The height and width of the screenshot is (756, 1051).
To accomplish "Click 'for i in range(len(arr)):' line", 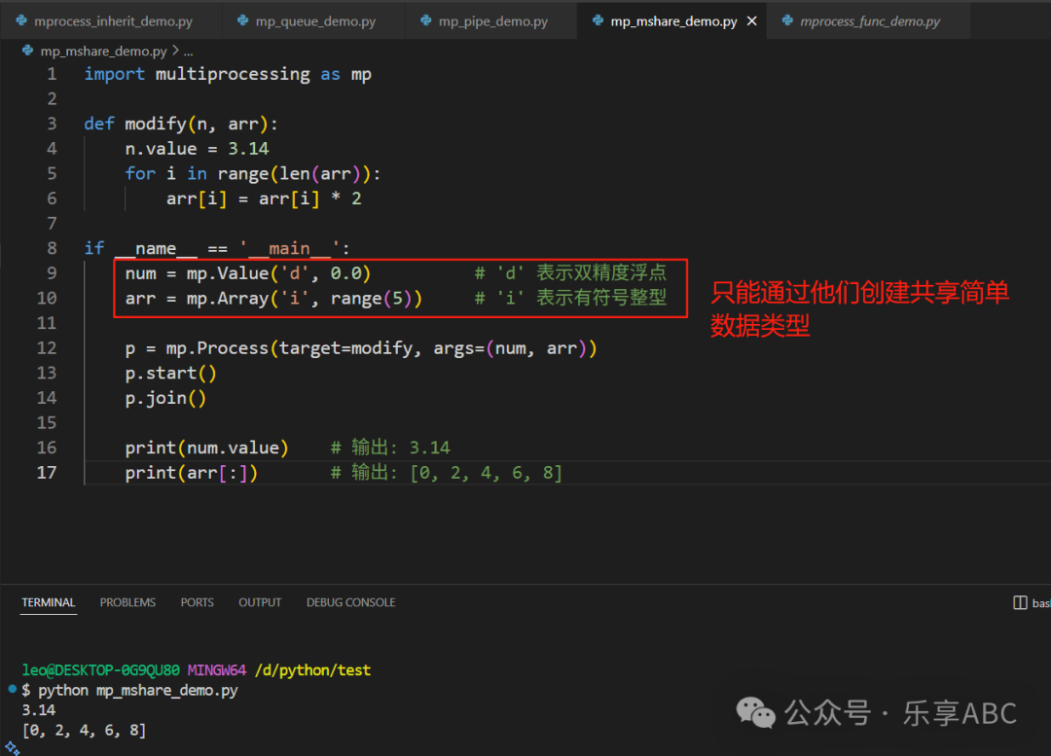I will [x=253, y=173].
